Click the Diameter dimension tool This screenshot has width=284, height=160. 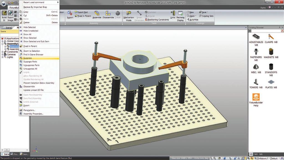click(151, 12)
